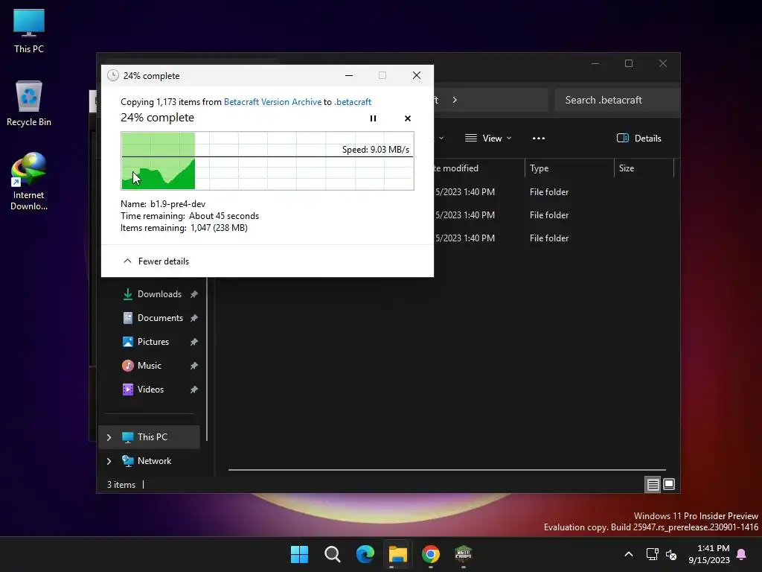This screenshot has width=762, height=572.
Task: Switch to File Explorer in taskbar
Action: pos(397,554)
